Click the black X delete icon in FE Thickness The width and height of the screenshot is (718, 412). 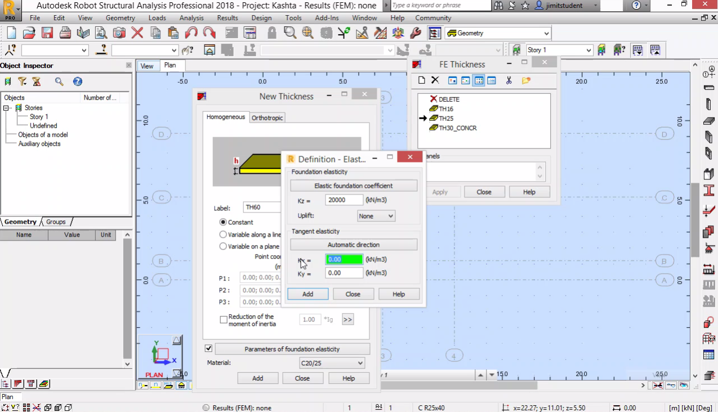click(435, 80)
